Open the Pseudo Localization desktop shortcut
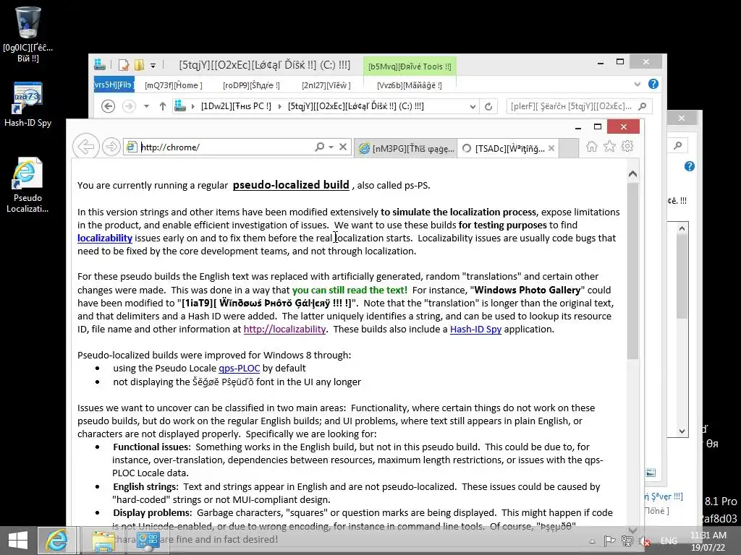 coord(27,185)
